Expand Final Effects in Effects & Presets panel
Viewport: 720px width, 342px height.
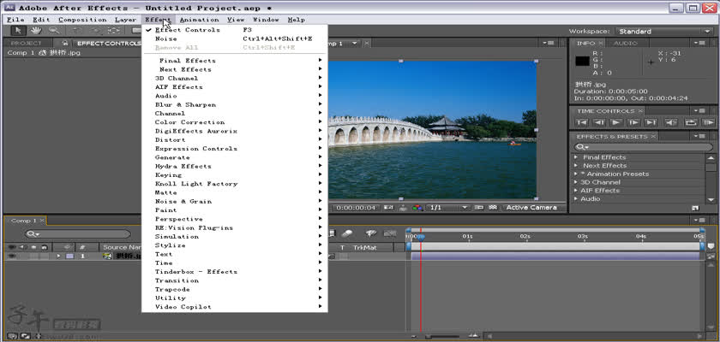pyautogui.click(x=576, y=157)
